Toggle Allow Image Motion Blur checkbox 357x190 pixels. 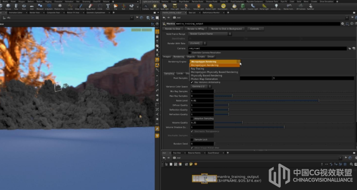pos(192,148)
